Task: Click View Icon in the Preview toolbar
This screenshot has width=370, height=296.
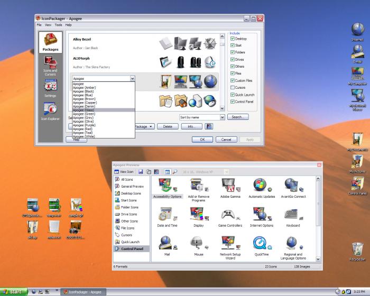Action: (124, 172)
